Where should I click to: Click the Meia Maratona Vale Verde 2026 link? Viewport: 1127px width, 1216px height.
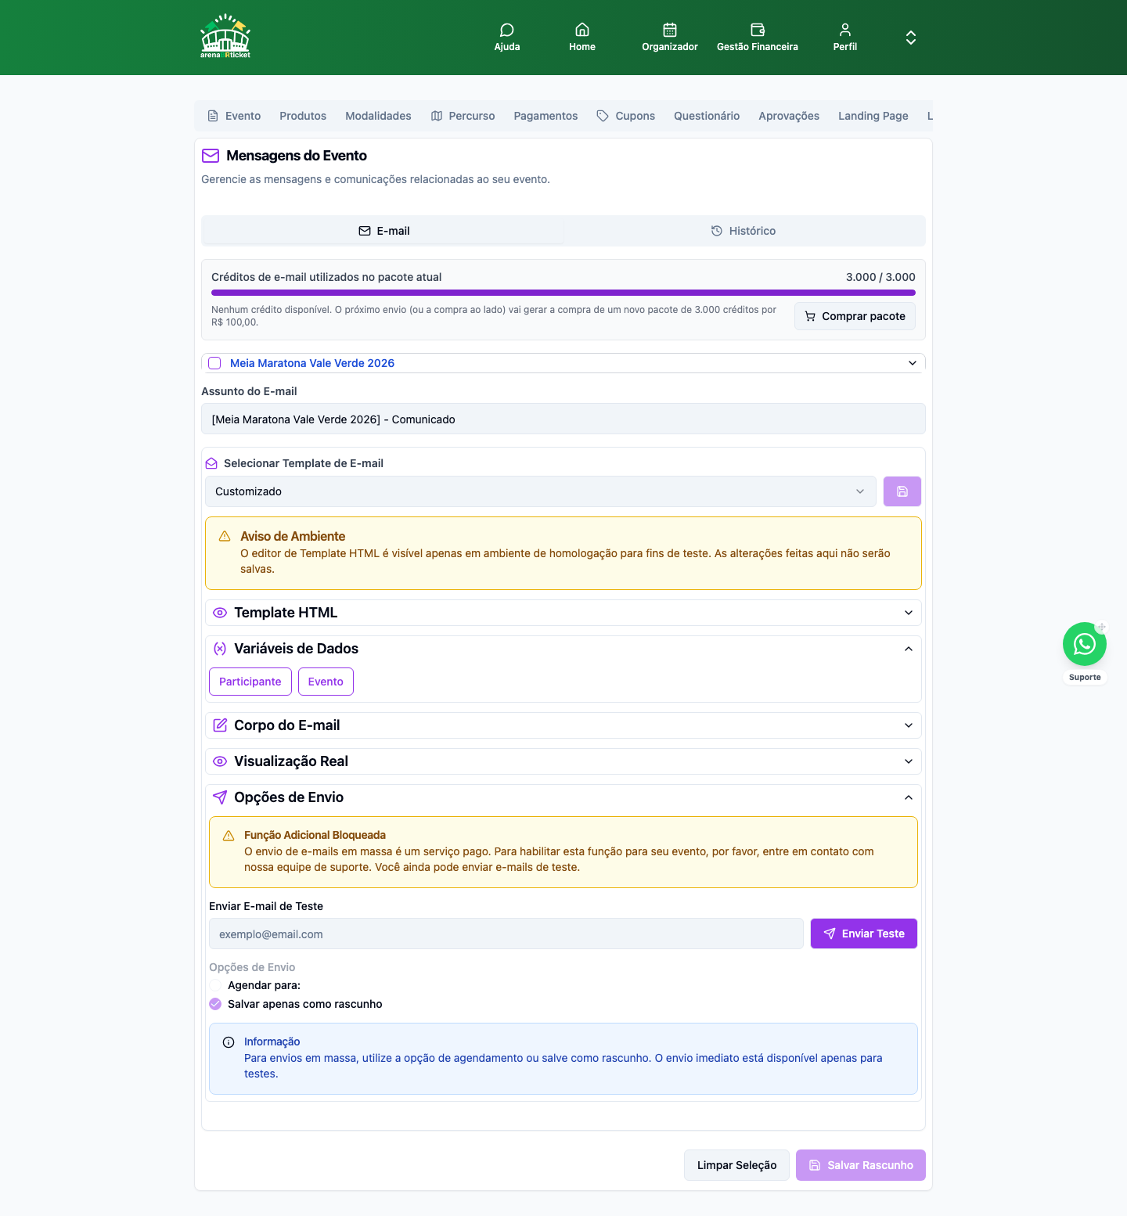click(x=312, y=363)
